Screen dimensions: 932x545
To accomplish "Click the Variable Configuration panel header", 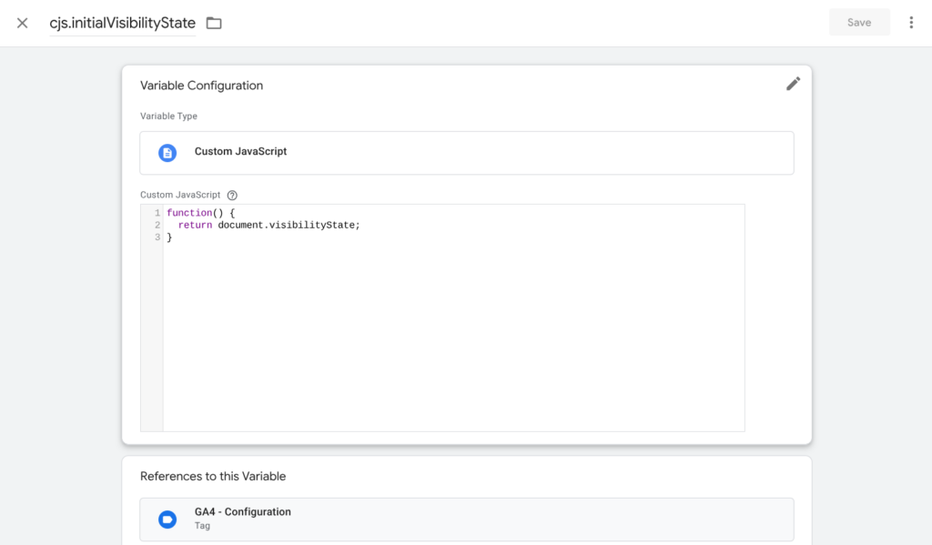I will 201,85.
